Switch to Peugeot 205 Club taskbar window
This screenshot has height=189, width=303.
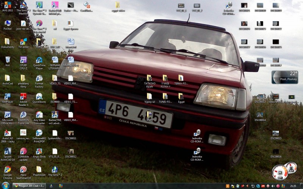point(30,186)
